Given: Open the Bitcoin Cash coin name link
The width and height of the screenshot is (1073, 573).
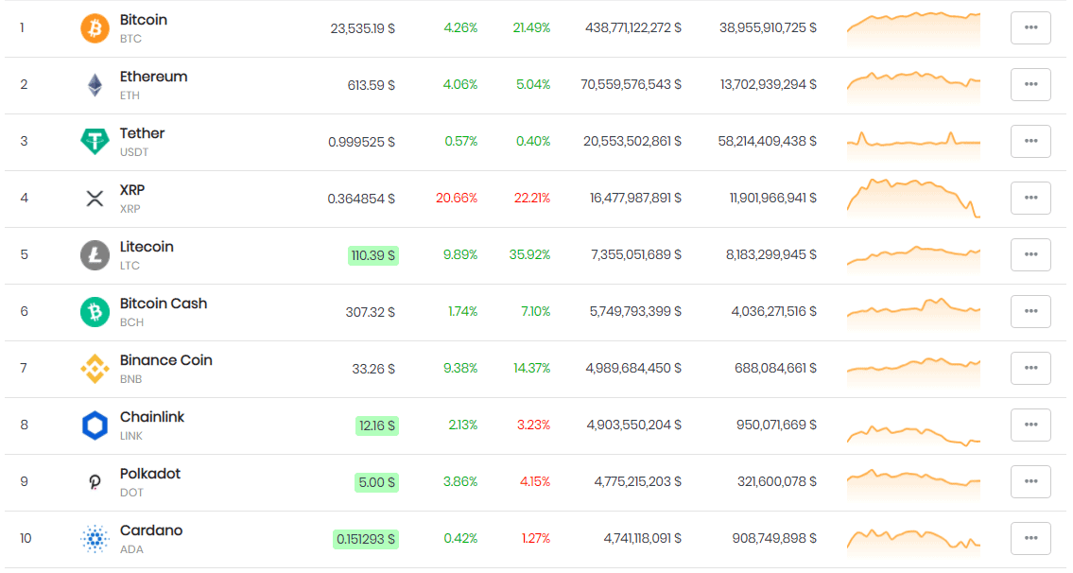Looking at the screenshot, I should (164, 304).
